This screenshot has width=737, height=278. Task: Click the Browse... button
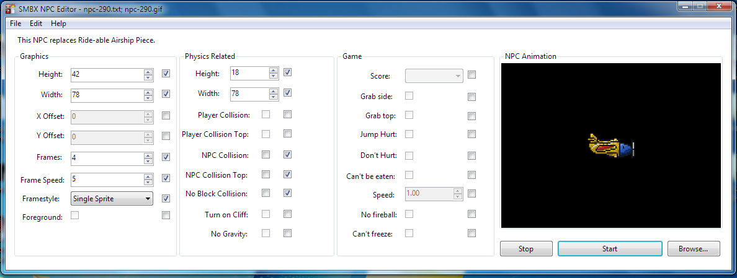pyautogui.click(x=694, y=248)
